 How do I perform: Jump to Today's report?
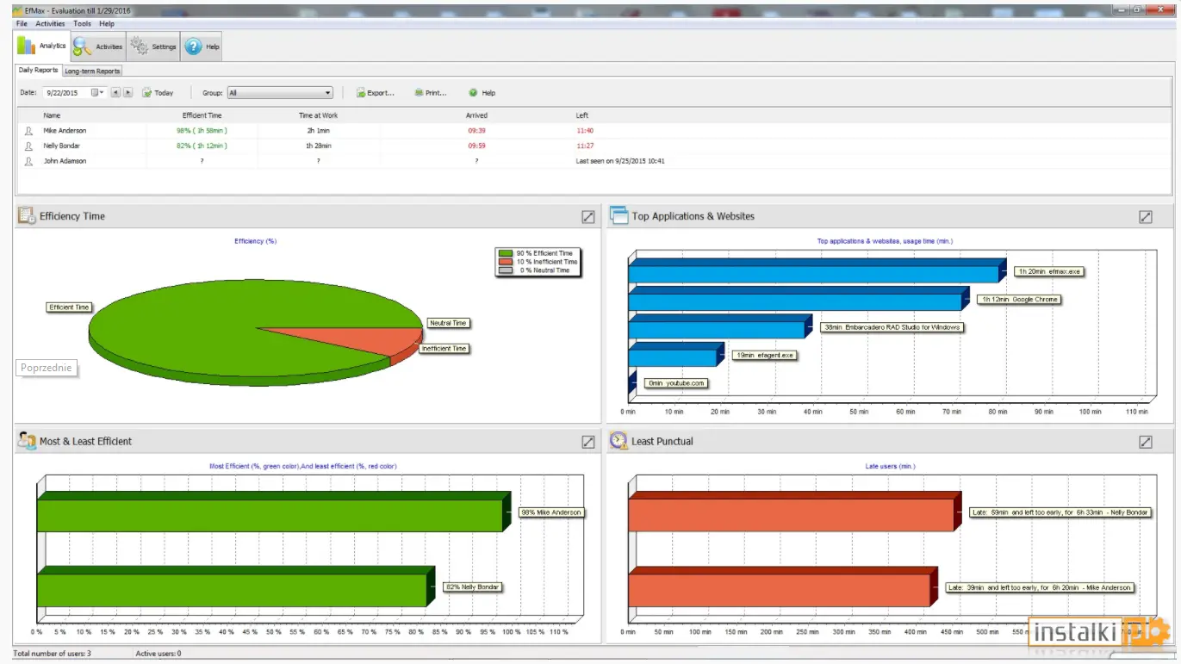pos(159,93)
